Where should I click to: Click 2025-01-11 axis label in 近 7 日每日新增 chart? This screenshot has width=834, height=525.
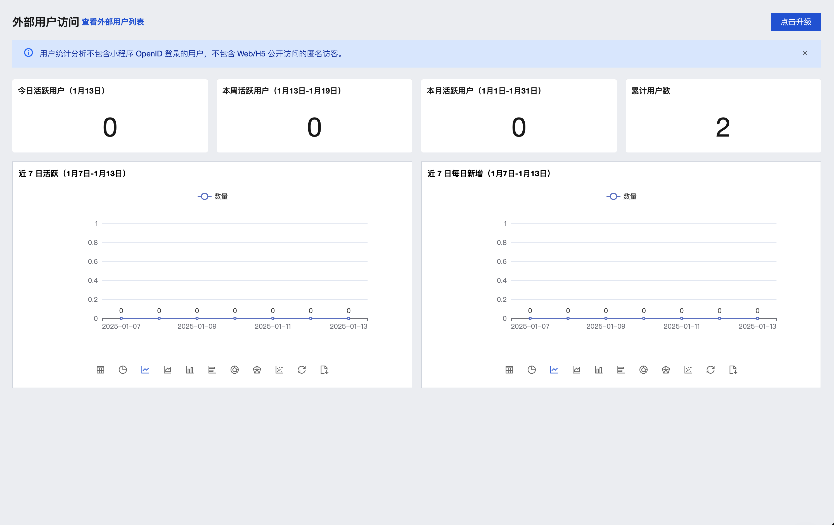[682, 326]
